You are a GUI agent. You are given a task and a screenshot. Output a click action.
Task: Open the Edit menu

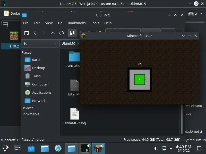37,23
